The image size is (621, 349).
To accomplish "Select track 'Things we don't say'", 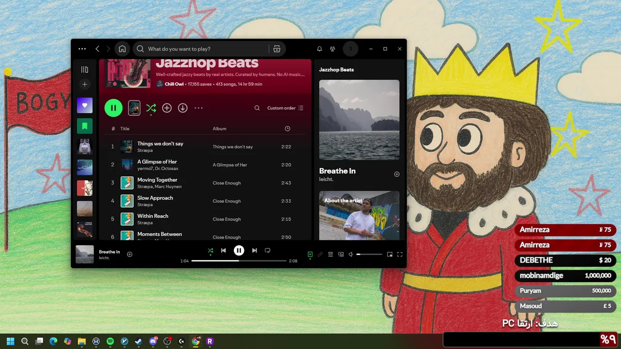I will 206,146.
